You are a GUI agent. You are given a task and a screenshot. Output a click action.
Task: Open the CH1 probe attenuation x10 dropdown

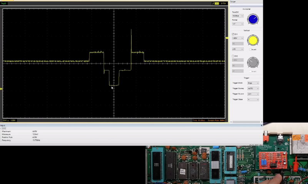(238, 49)
